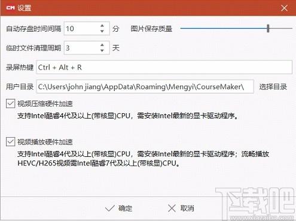Image resolution: width=296 pixels, height=221 pixels.
Task: Click 选择目录 to choose user directory
Action: pos(273,87)
